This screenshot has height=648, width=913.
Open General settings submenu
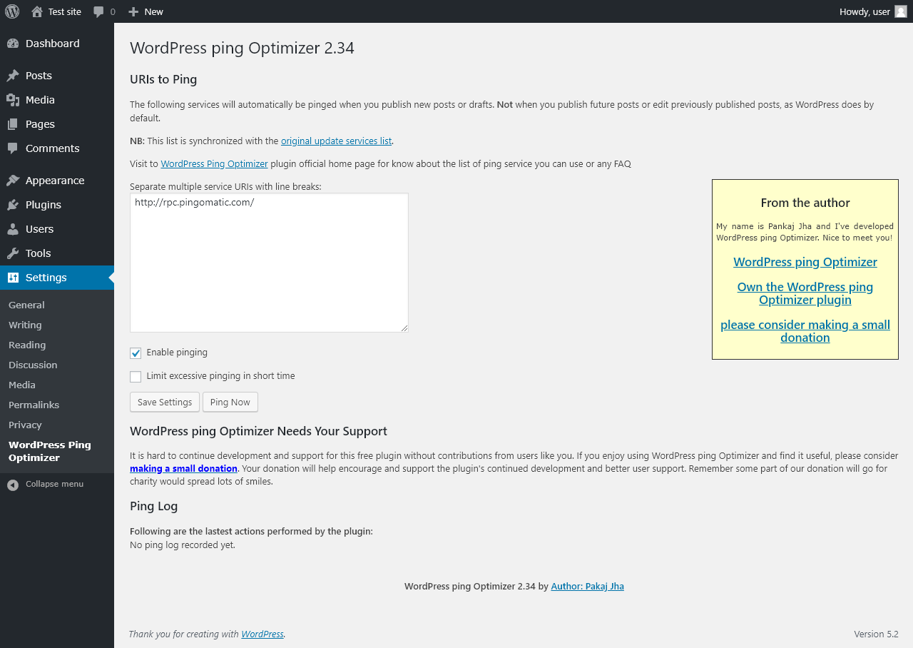pos(26,305)
